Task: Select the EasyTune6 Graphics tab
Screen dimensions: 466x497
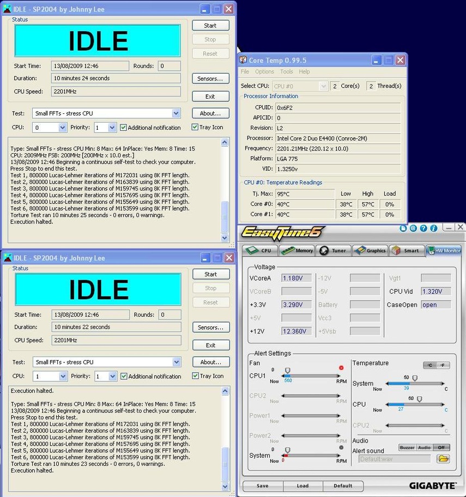Action: point(370,250)
